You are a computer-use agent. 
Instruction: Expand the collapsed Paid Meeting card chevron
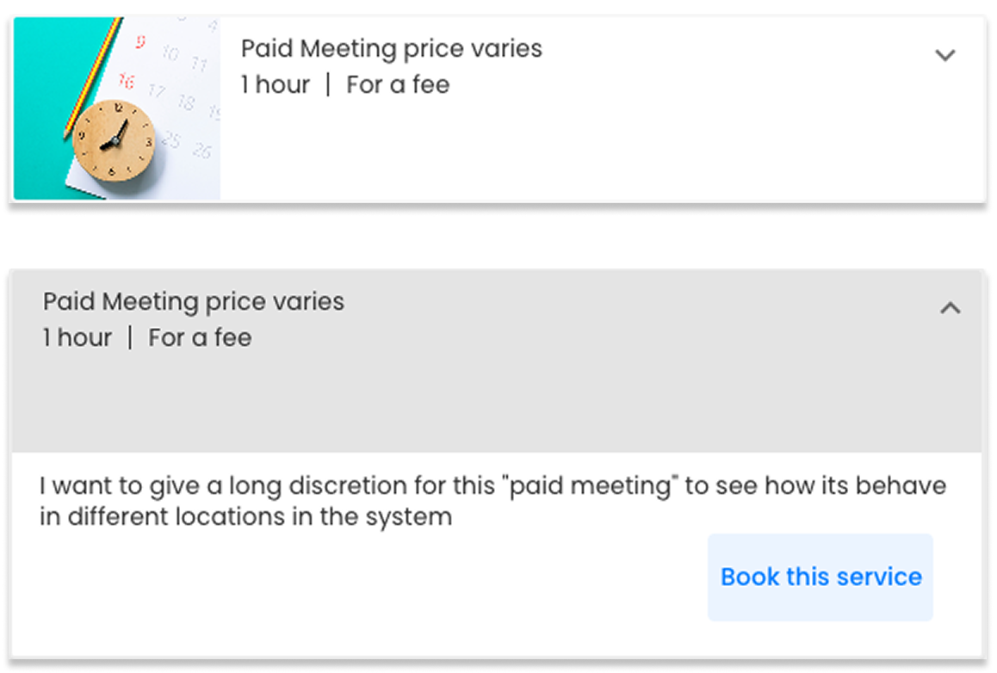[x=945, y=56]
